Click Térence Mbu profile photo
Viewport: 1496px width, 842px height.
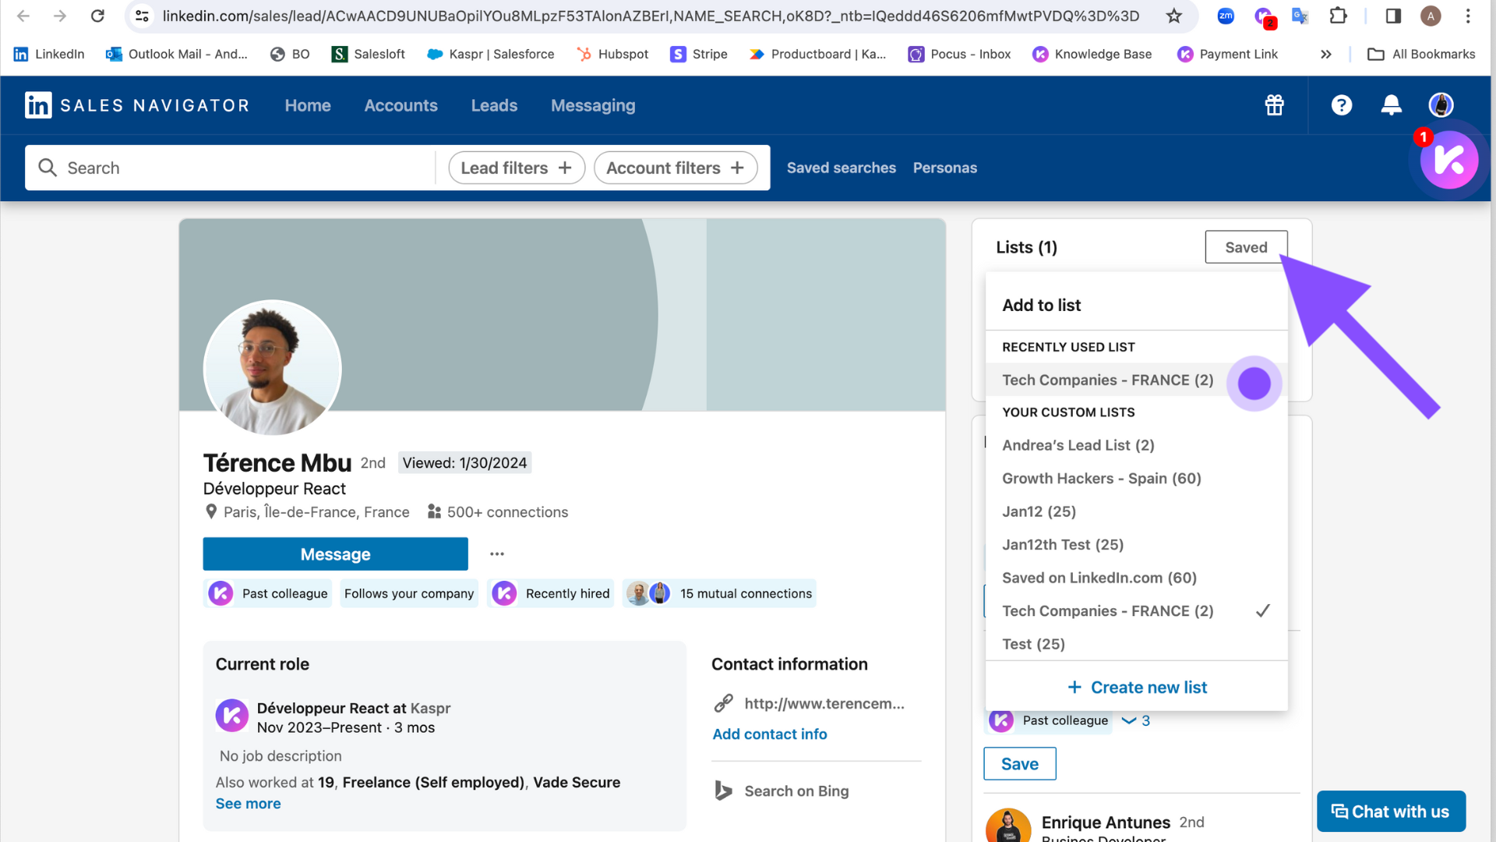pos(272,368)
